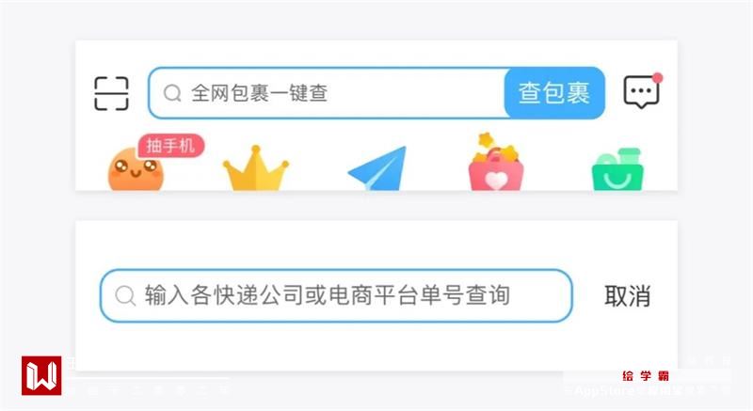Tap the 抽手机 red badge
Screen dimensions: 753x411
click(171, 146)
